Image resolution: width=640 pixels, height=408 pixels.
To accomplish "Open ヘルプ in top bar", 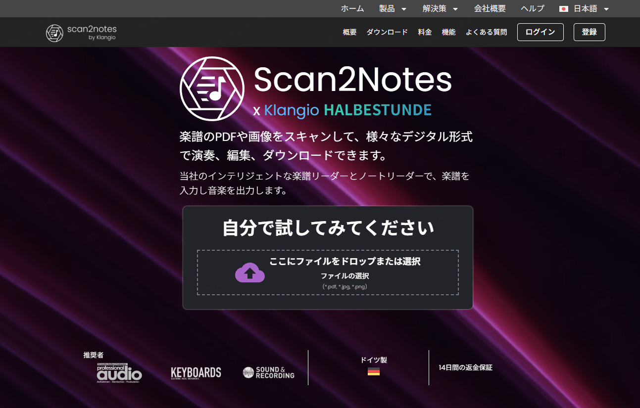I will coord(533,9).
